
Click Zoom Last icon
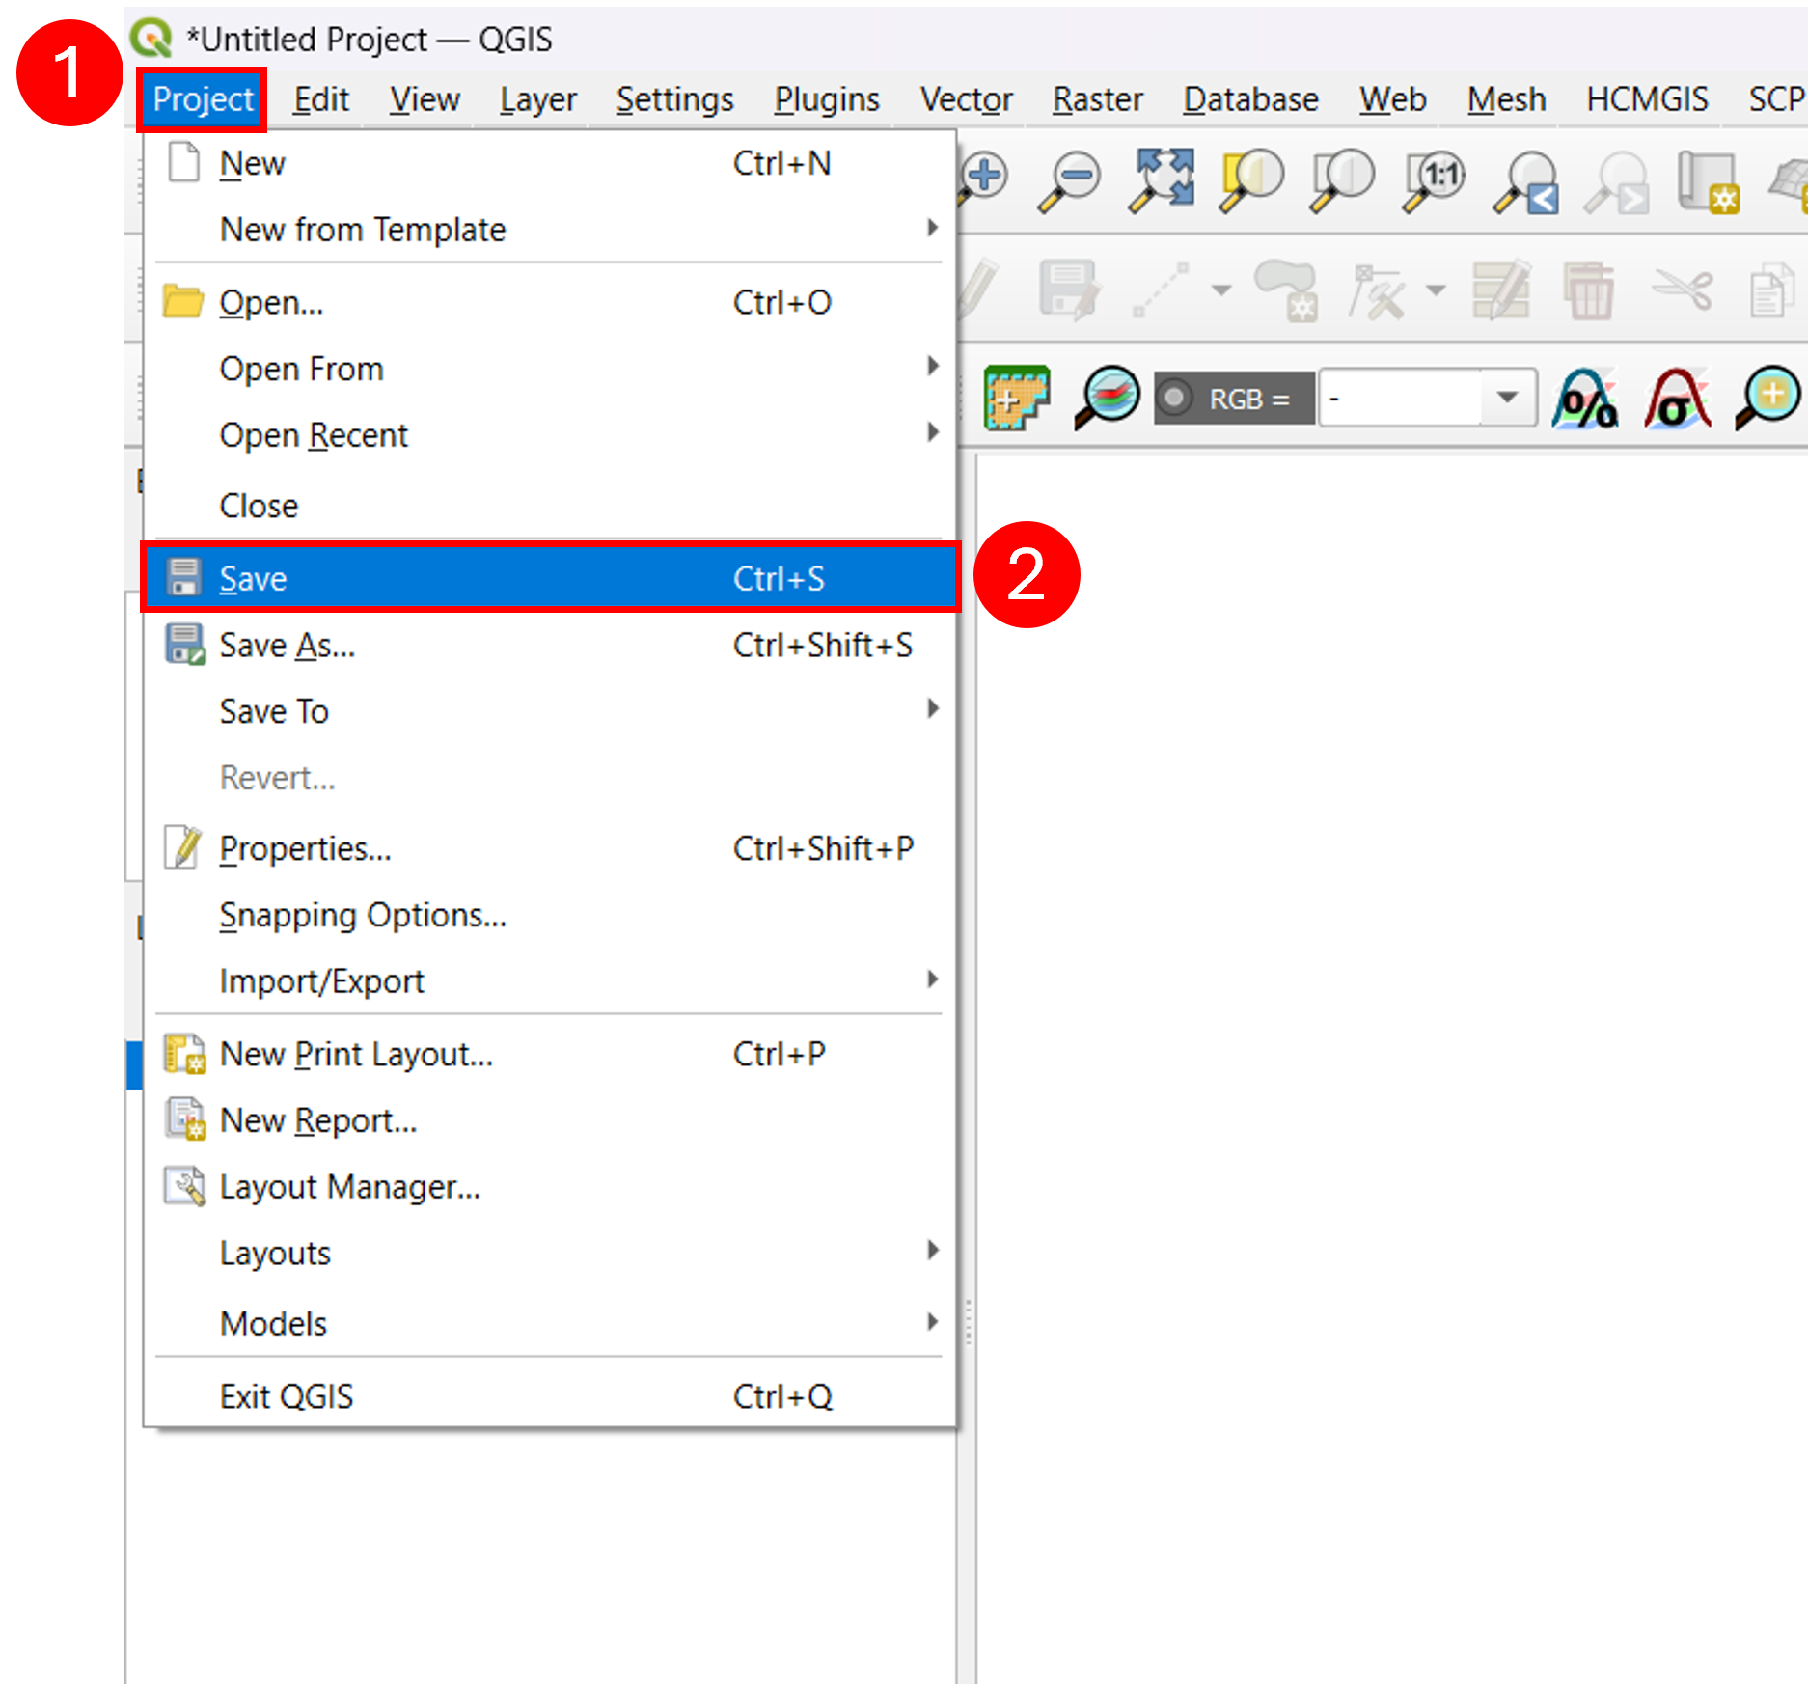[x=1525, y=181]
